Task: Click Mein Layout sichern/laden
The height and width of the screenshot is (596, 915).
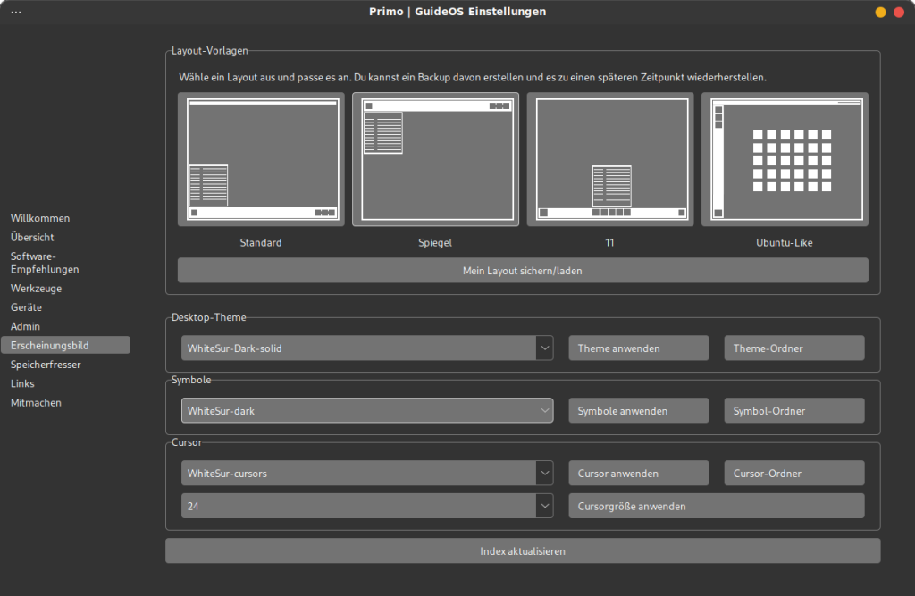Action: click(x=522, y=270)
